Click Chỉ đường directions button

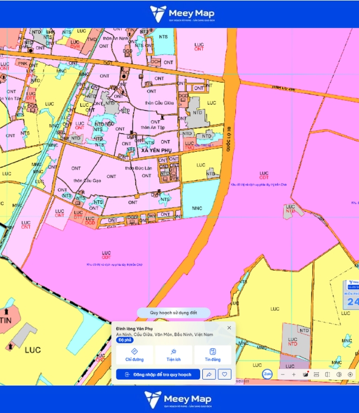(134, 355)
